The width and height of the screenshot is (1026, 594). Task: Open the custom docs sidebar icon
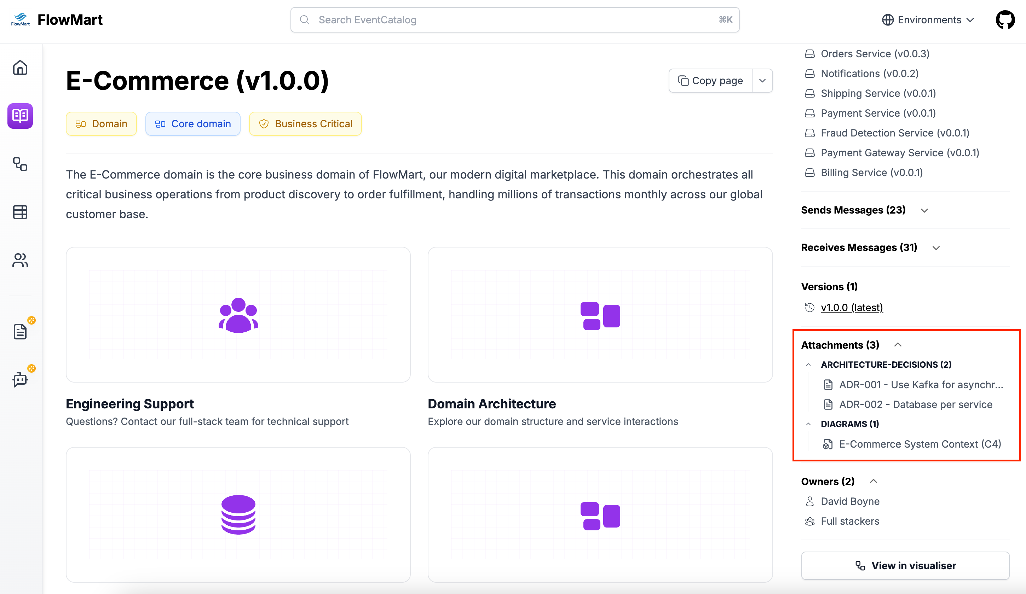click(20, 332)
